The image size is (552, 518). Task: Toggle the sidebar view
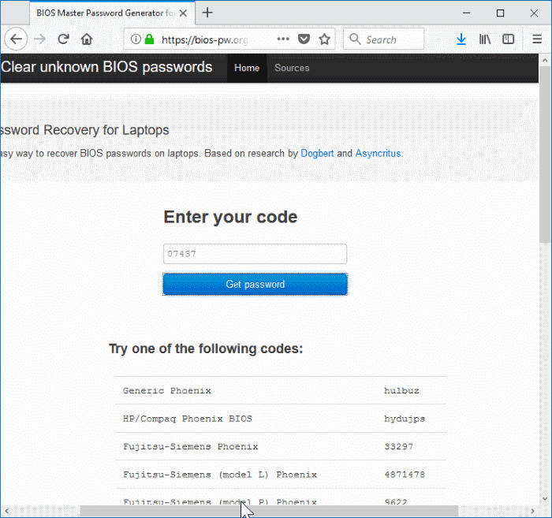coord(509,39)
